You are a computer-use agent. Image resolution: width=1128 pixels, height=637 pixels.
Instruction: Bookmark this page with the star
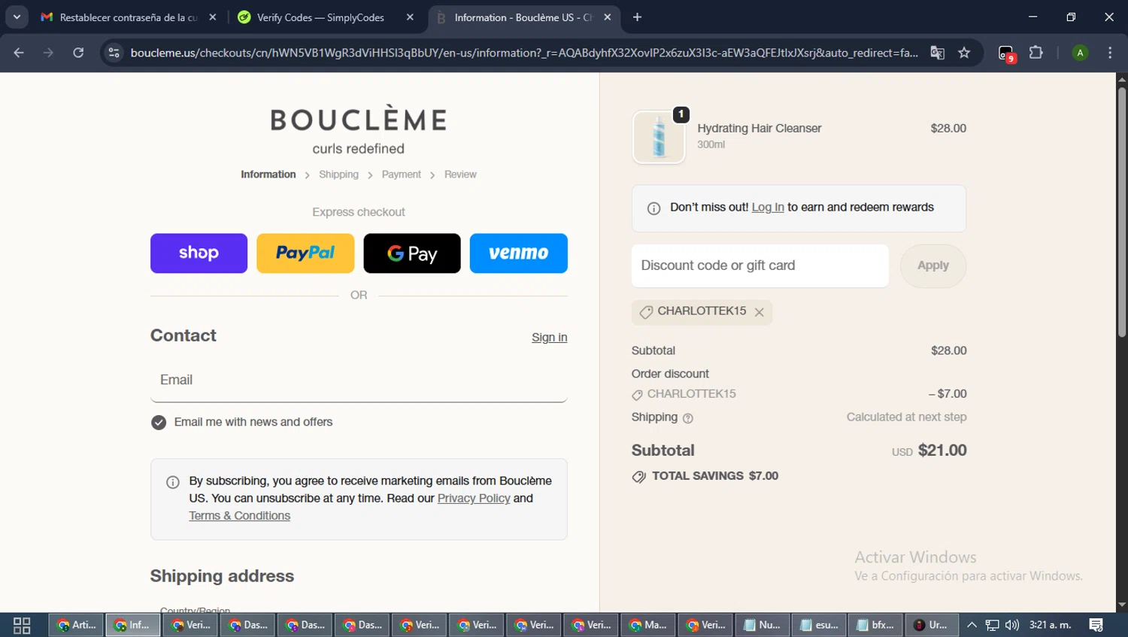click(x=964, y=53)
